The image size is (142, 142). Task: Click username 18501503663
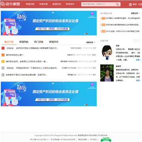click(76, 48)
